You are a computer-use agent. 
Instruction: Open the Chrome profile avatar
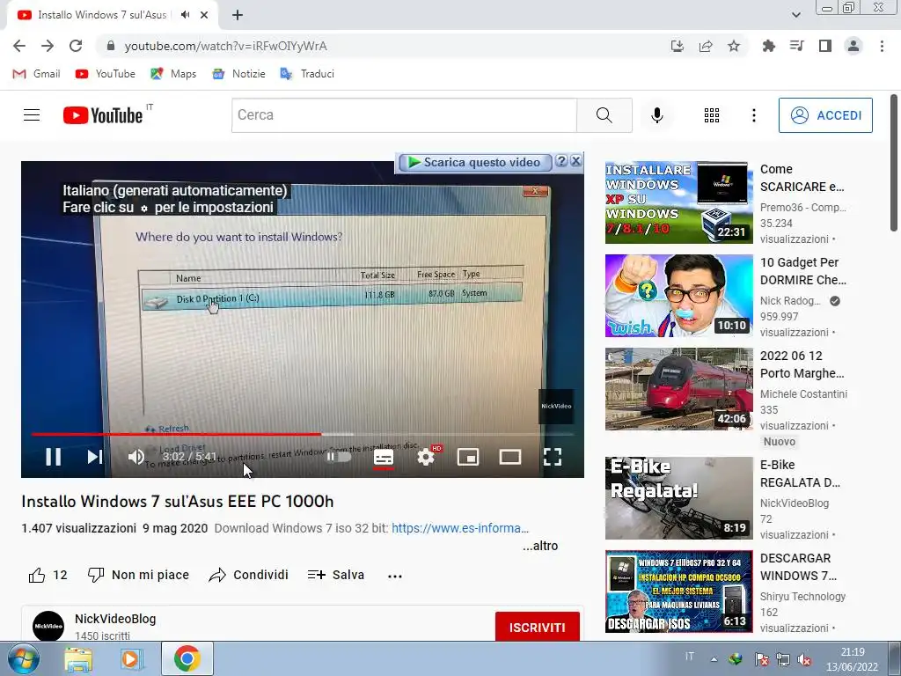pyautogui.click(x=853, y=46)
